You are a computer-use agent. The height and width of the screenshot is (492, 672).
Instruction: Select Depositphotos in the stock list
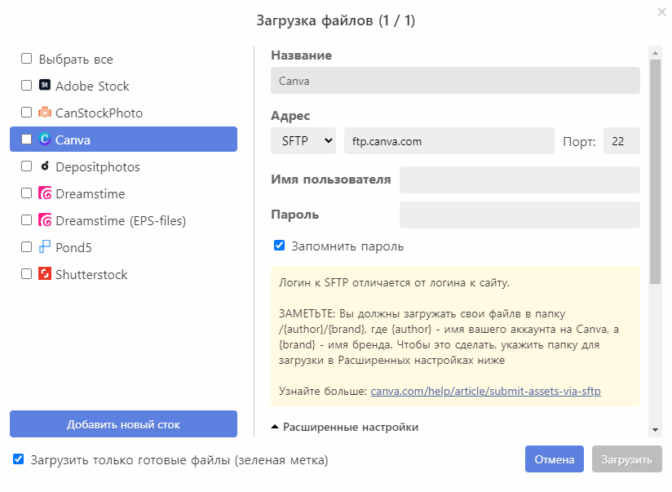pos(98,166)
